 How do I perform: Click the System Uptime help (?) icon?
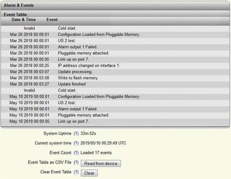(76, 133)
